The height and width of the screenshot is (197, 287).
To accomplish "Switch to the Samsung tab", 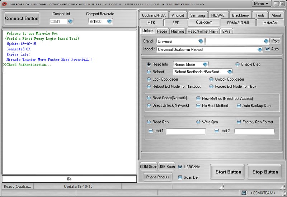I will [x=198, y=15].
